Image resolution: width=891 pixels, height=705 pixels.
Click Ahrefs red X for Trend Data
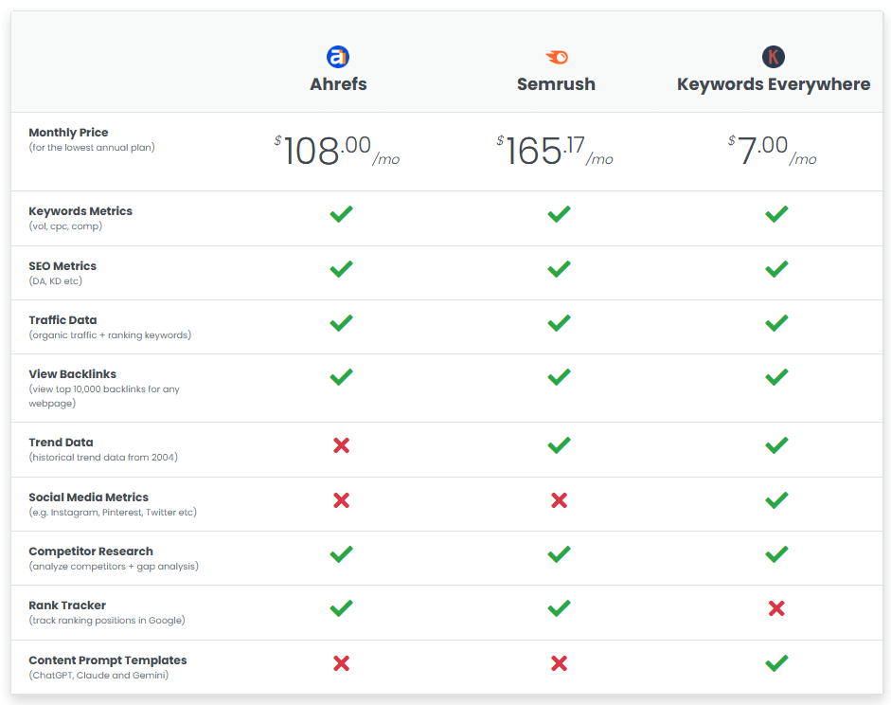(x=342, y=445)
